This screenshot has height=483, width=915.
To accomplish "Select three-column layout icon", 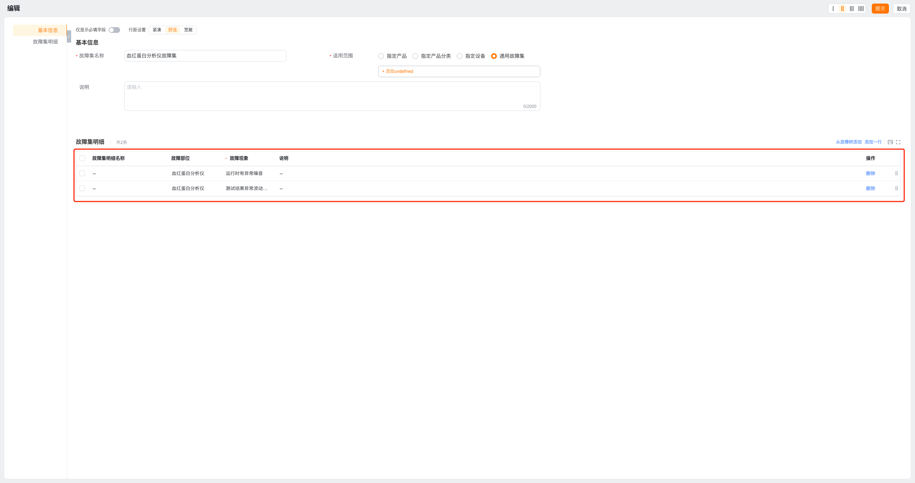I will (x=852, y=9).
